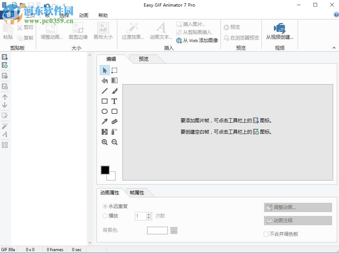Image resolution: width=339 pixels, height=253 pixels.
Task: Activate the Text tool
Action: click(x=114, y=101)
